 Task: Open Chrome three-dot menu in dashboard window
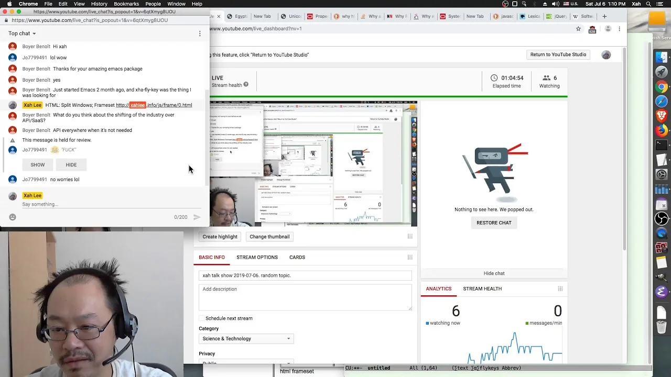click(x=619, y=29)
